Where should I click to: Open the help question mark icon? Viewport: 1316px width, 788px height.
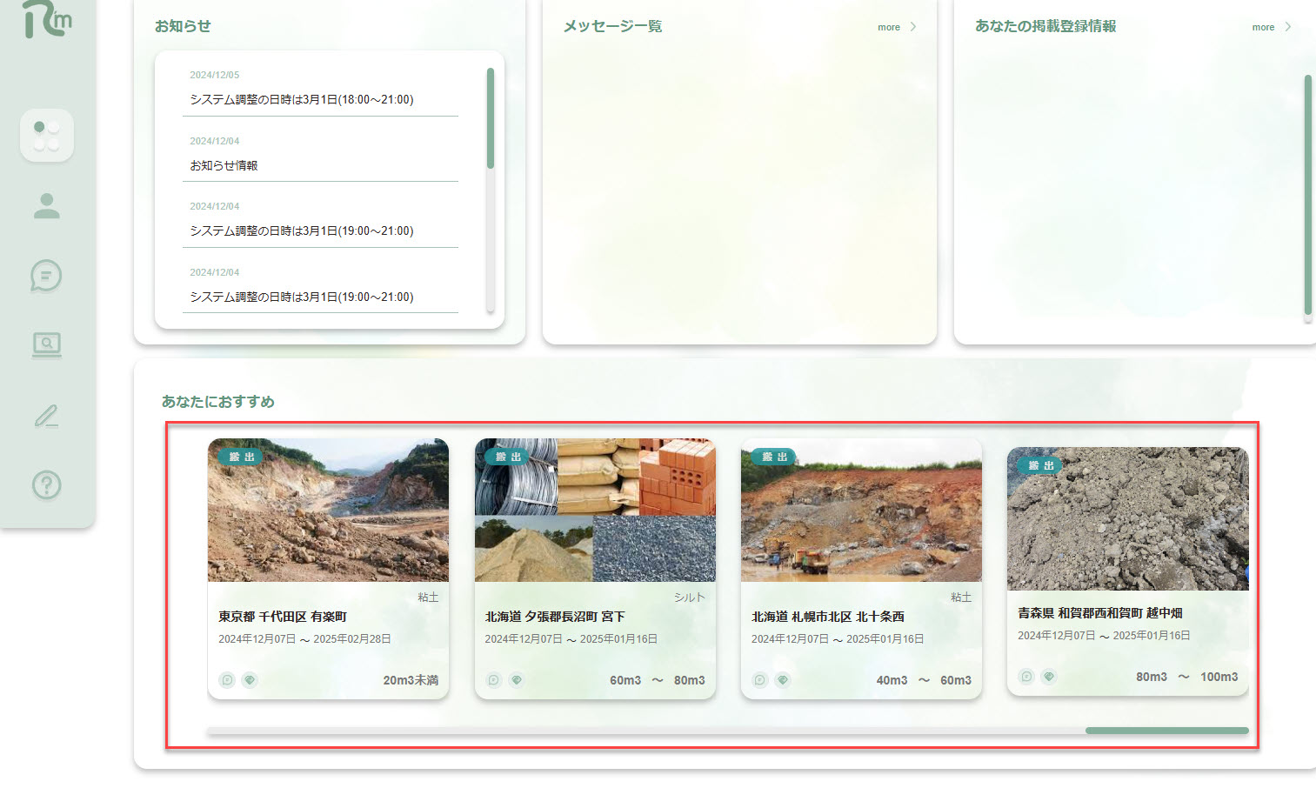46,484
